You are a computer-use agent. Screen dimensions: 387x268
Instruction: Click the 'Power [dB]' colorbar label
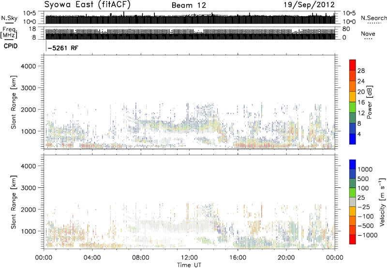coord(369,102)
